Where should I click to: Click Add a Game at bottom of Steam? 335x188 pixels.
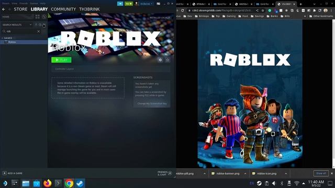[x=13, y=173]
